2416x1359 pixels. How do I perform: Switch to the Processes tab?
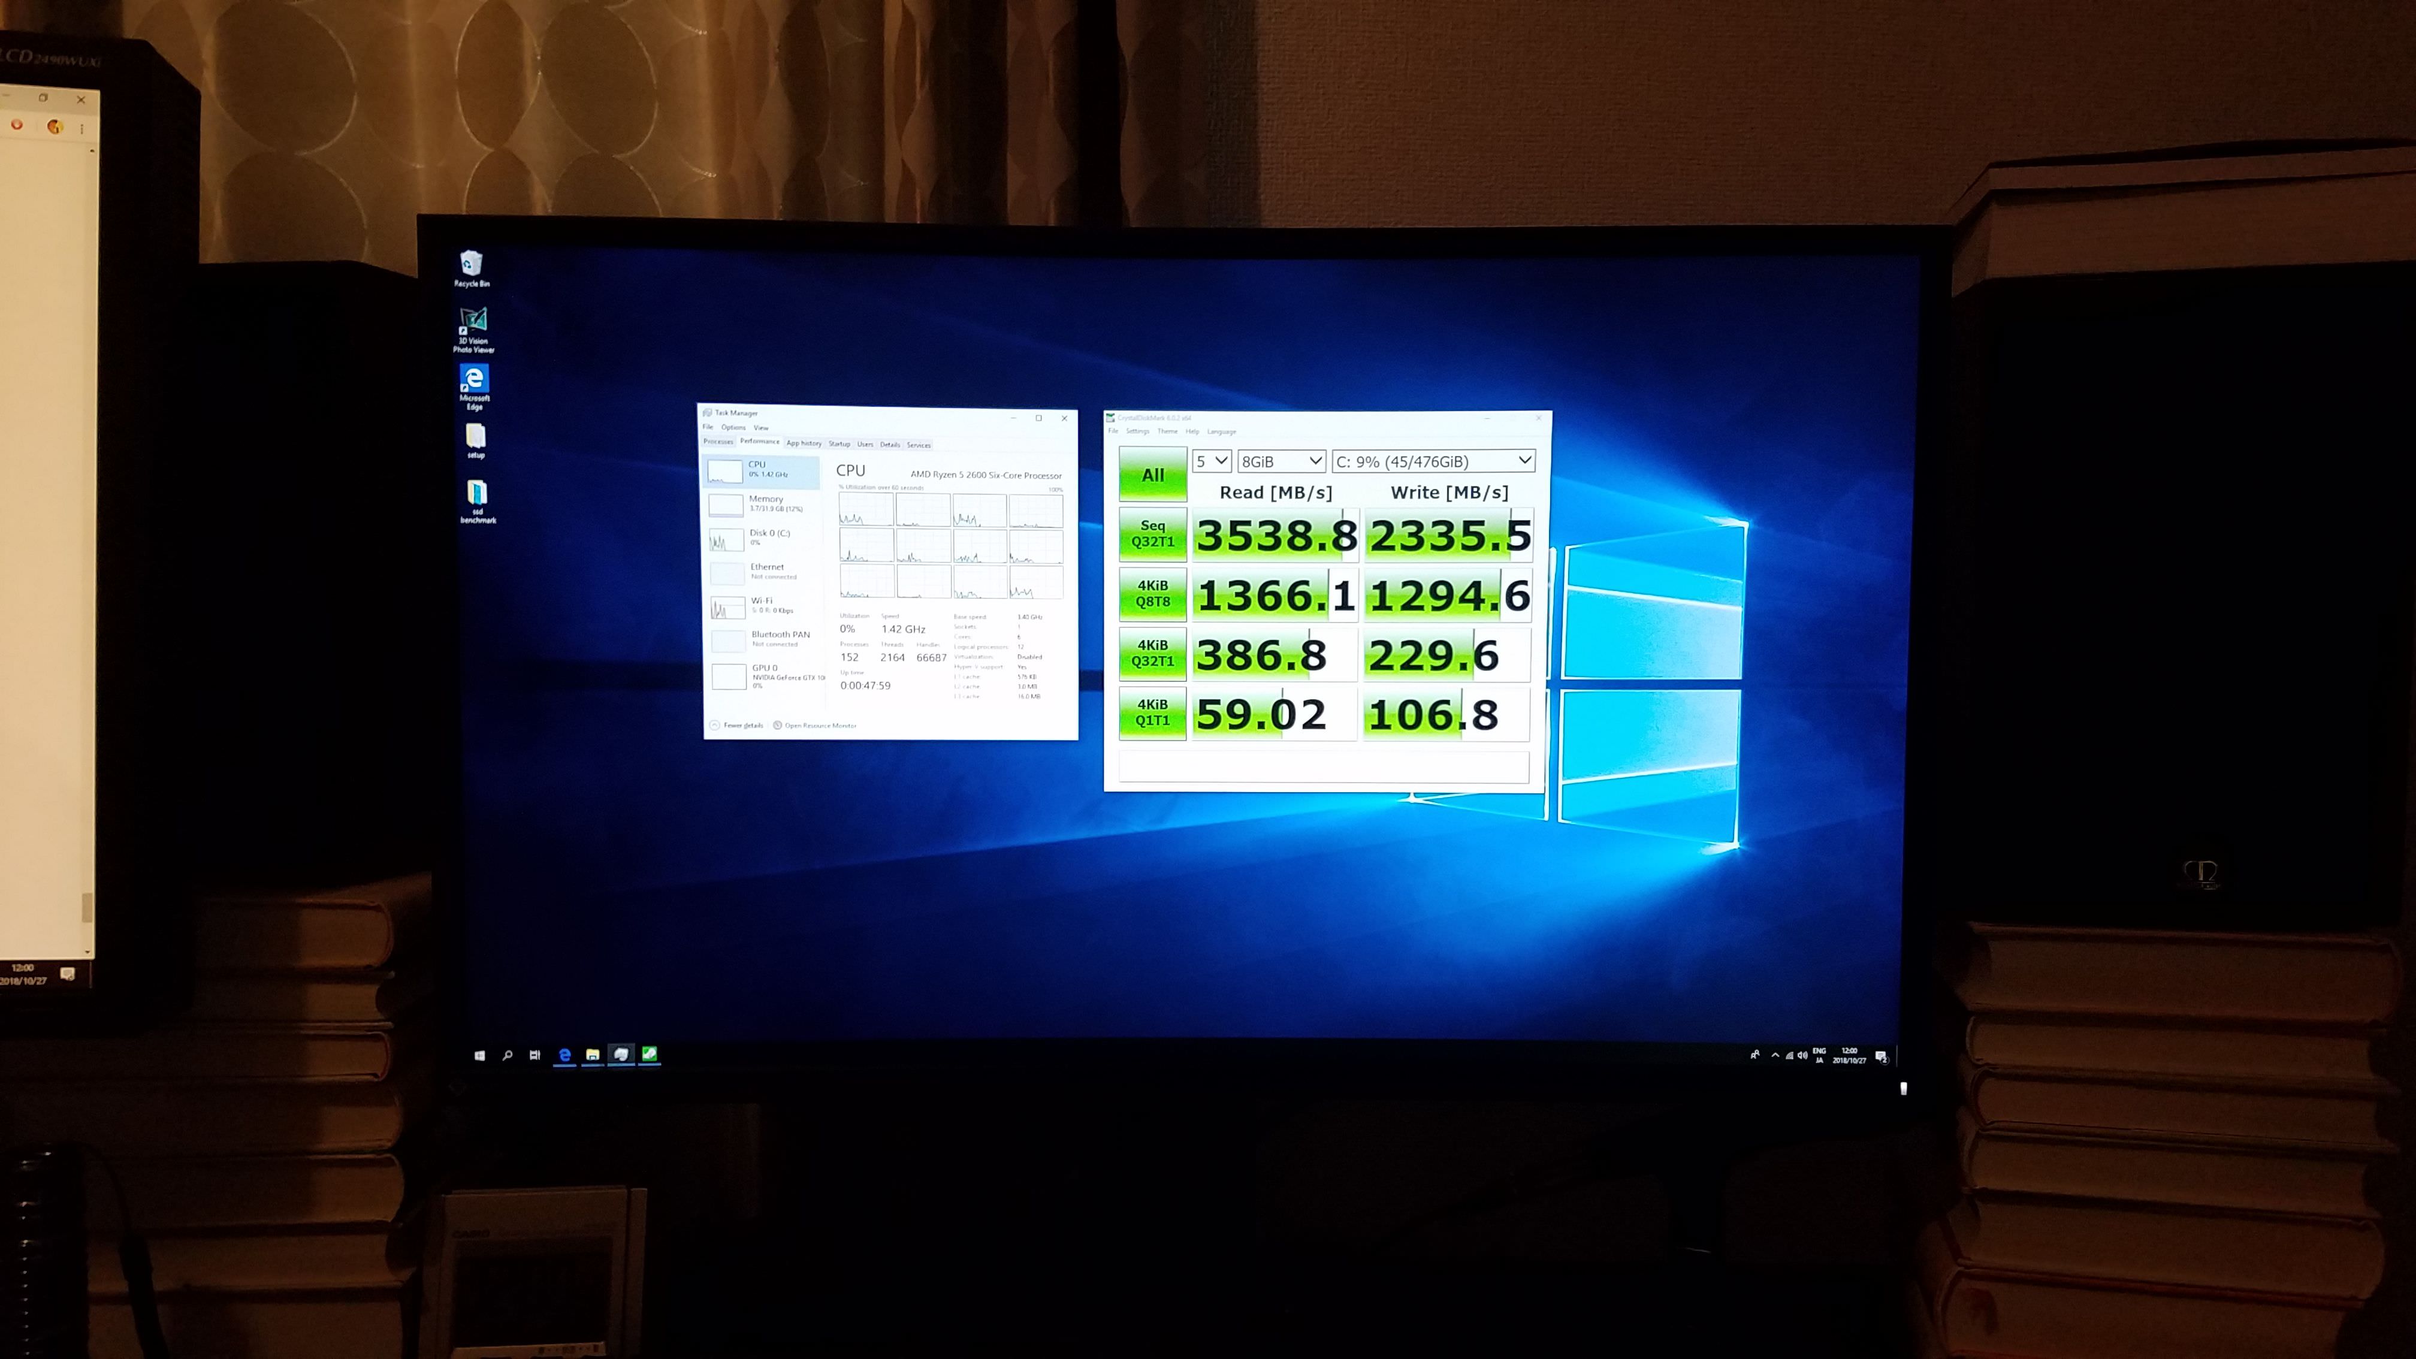[x=718, y=443]
